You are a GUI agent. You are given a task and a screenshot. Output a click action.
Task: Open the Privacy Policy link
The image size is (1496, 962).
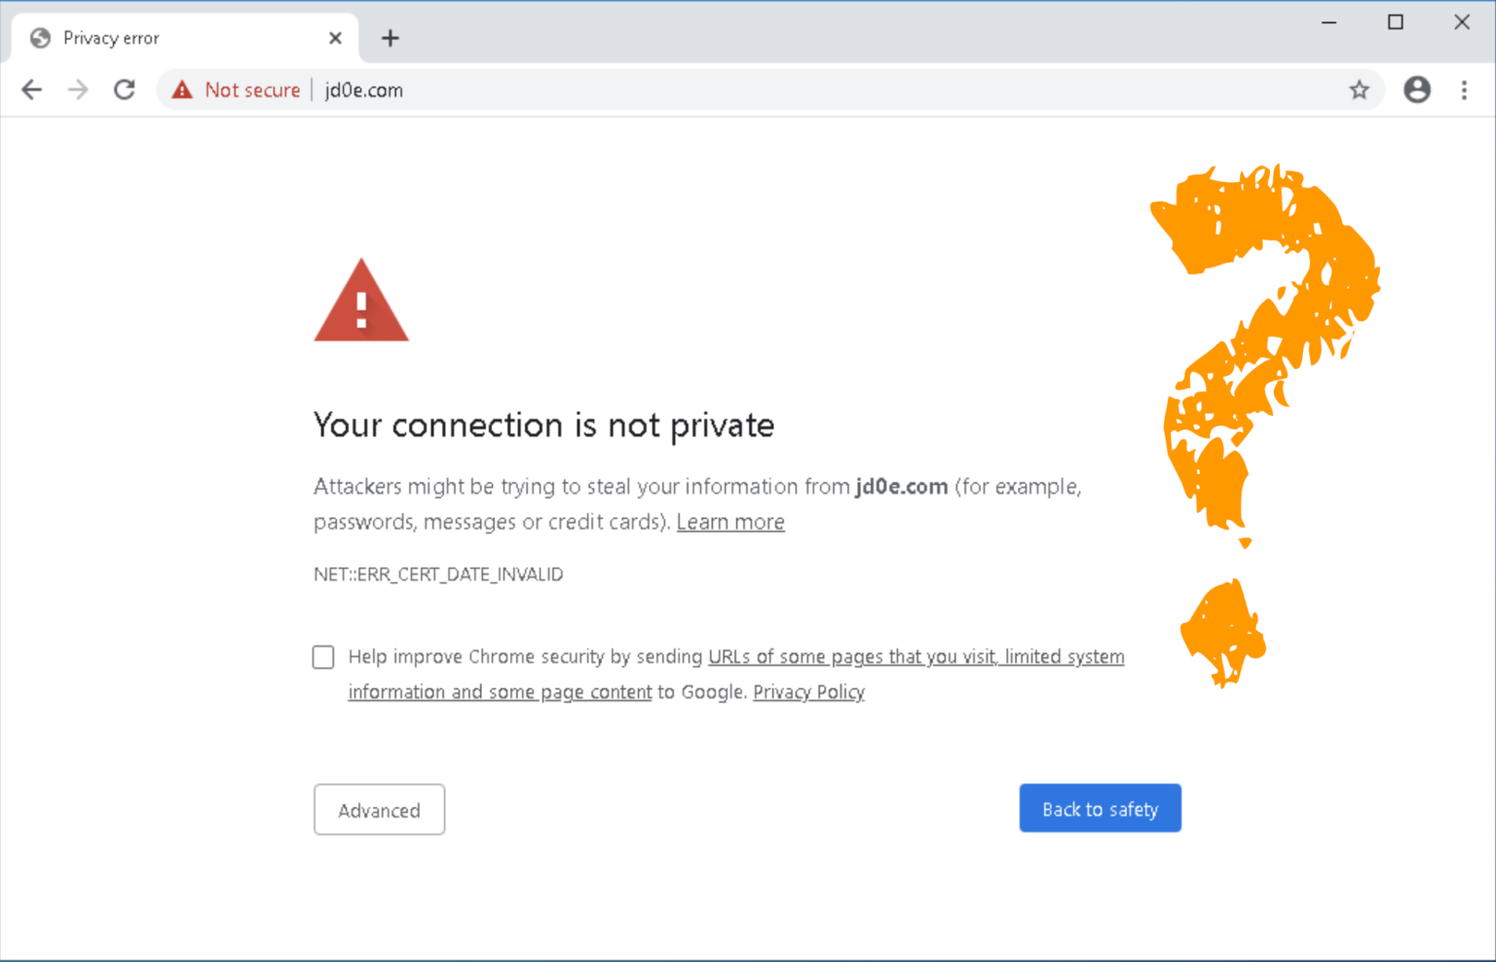[808, 691]
